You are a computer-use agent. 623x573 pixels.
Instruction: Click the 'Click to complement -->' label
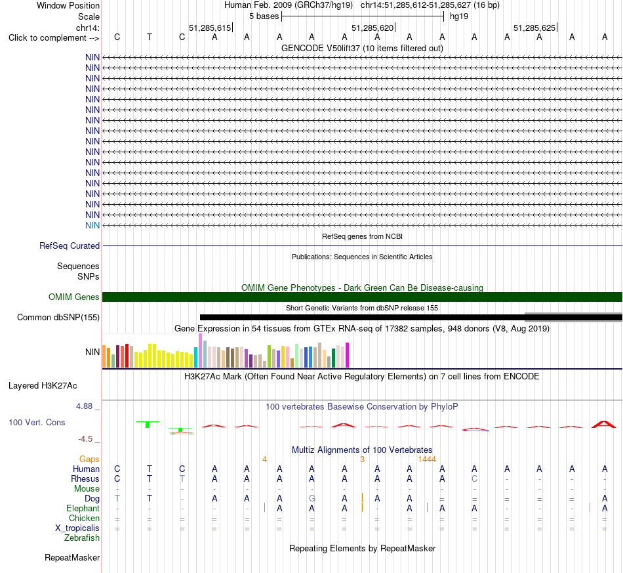point(54,38)
